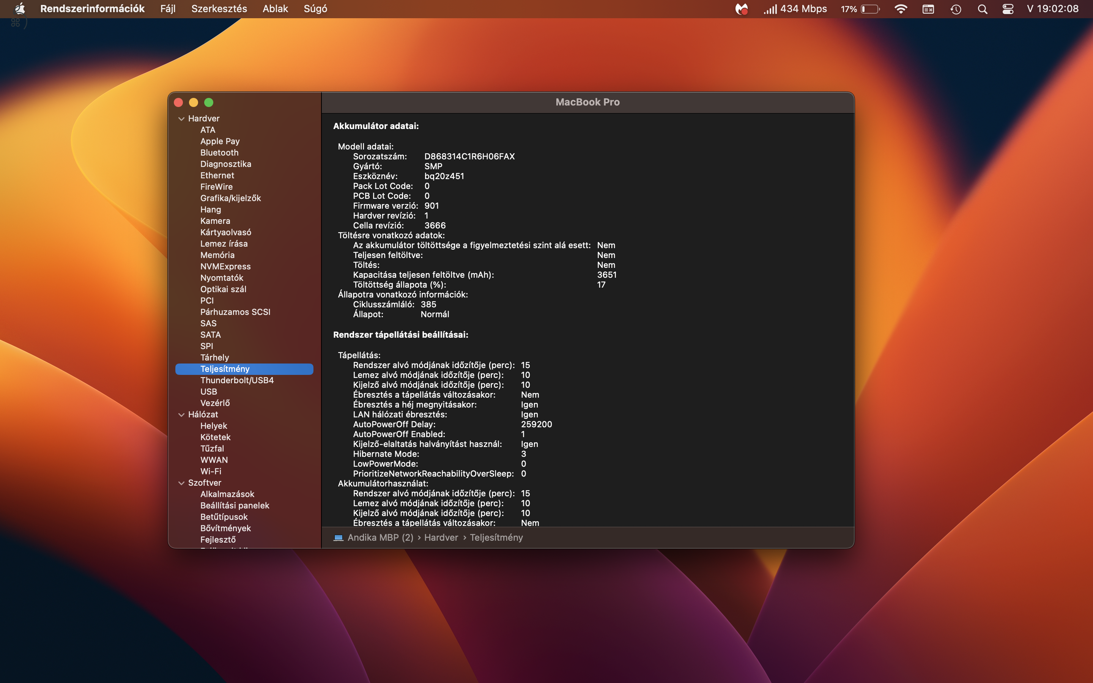Screen dimensions: 1093x683
Task: Click the Ciklusszámláló value 385
Action: click(428, 304)
